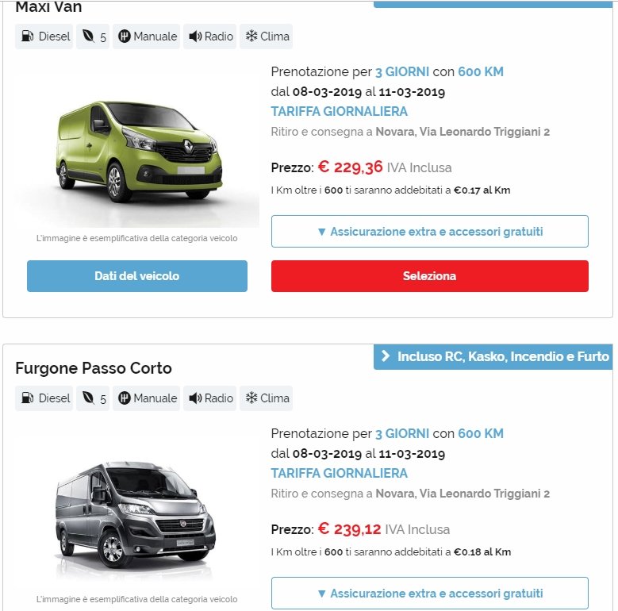Screen dimensions: 618x611
Task: Click the Diesel fuel icon for Furgone Passo Corto
Action: (x=27, y=398)
